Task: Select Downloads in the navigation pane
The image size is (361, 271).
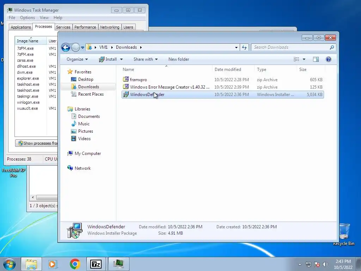Action: 88,87
